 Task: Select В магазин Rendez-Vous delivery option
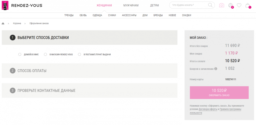coord(45,54)
